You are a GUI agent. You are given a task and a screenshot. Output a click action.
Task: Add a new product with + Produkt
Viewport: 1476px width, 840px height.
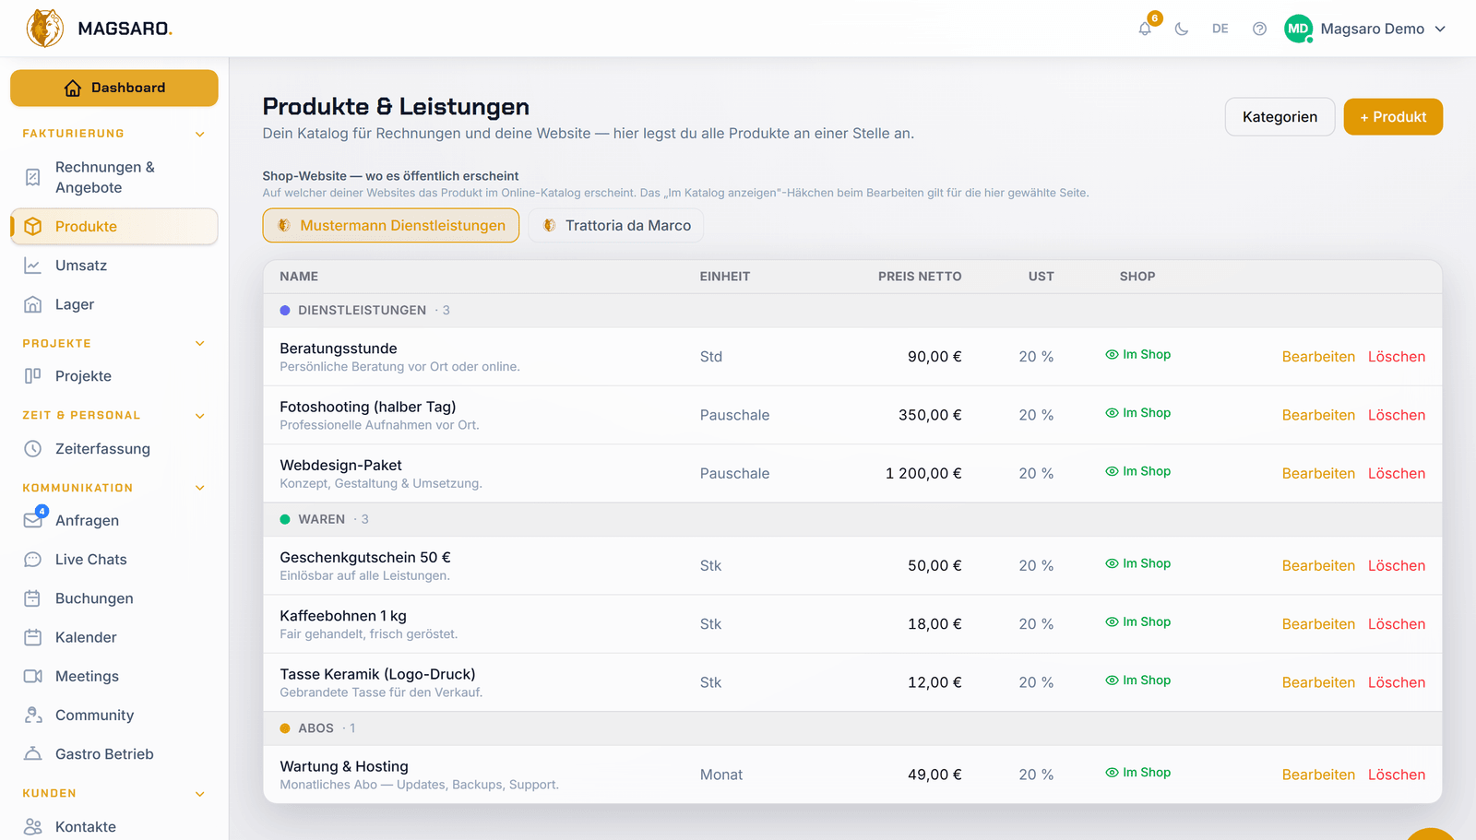1393,117
